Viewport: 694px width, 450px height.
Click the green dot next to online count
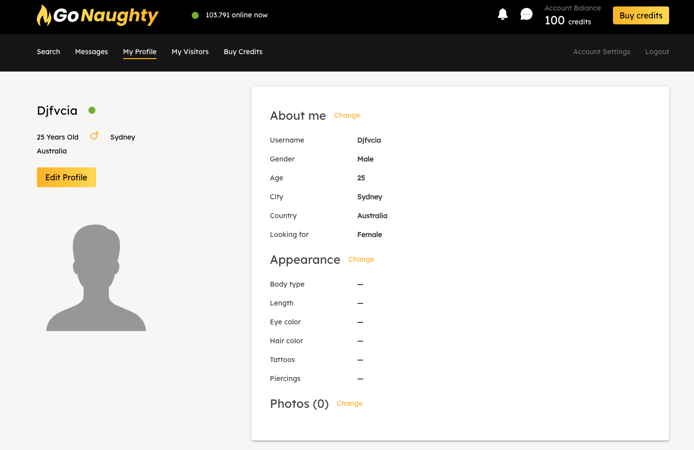tap(195, 15)
